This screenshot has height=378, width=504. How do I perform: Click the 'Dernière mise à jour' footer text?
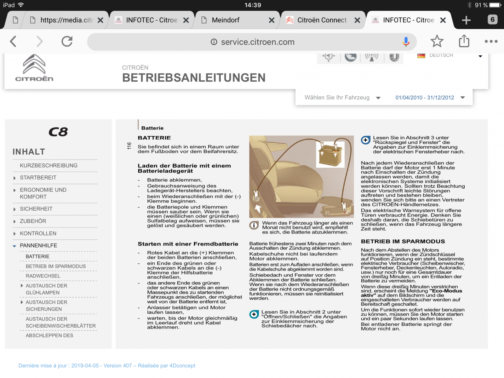pos(107,365)
